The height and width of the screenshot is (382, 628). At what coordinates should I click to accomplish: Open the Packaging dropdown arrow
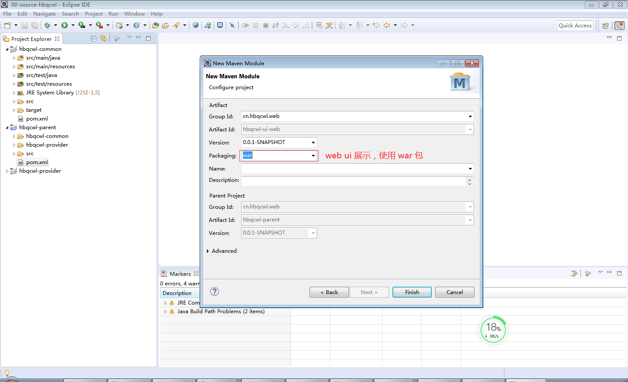tap(313, 155)
